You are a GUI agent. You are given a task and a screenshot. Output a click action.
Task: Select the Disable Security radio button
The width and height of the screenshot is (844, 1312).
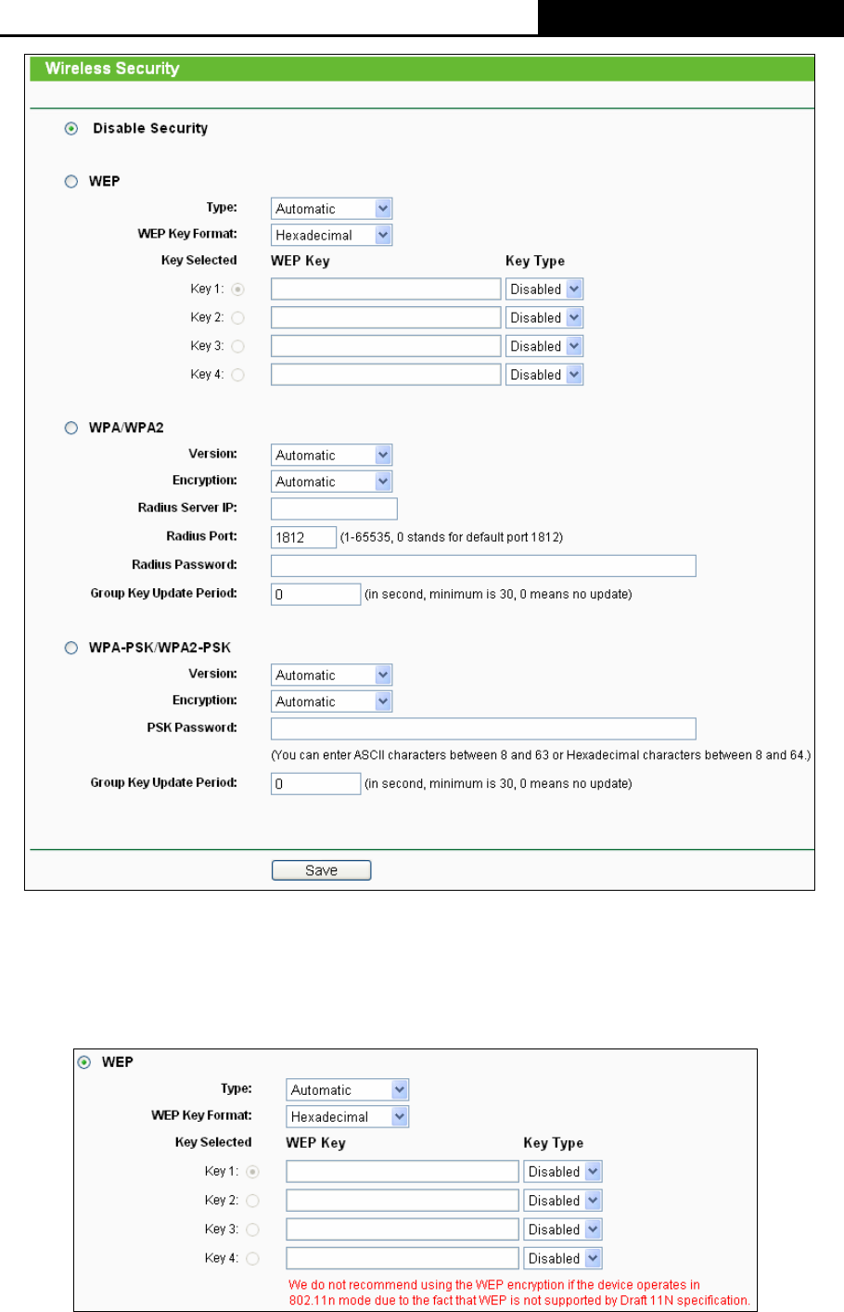71,129
